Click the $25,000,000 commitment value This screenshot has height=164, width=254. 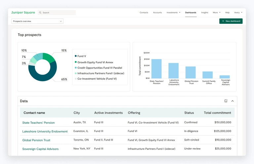223,148
